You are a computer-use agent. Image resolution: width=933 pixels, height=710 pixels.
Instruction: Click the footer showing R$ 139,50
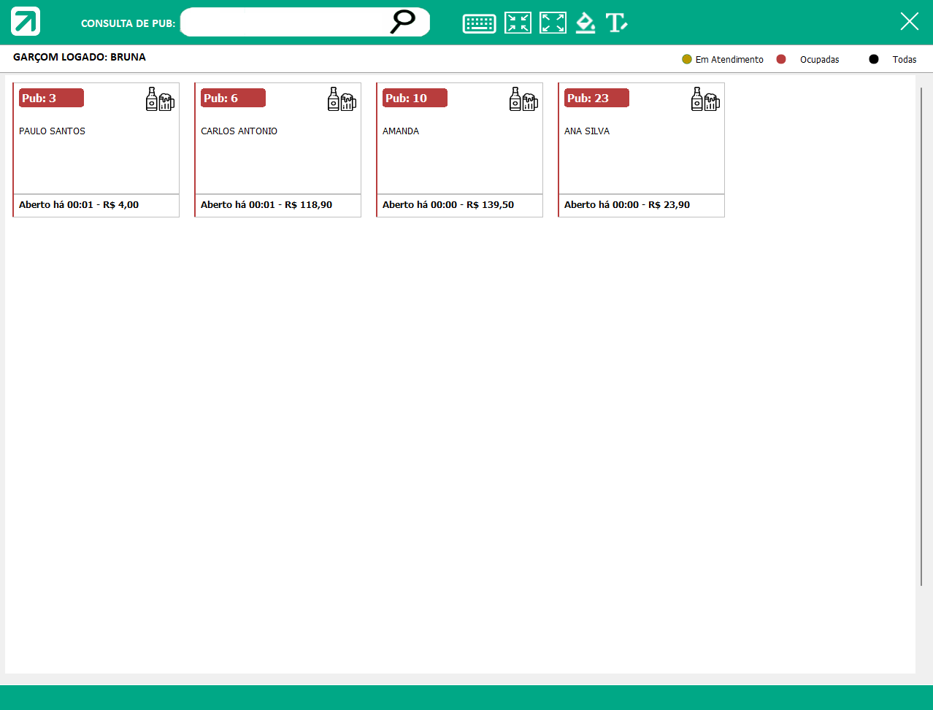click(x=459, y=205)
